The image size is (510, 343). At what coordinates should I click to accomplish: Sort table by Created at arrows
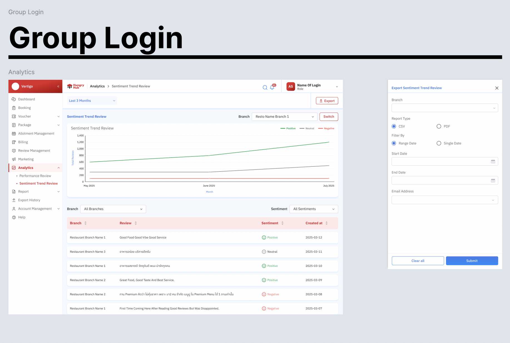pos(326,223)
